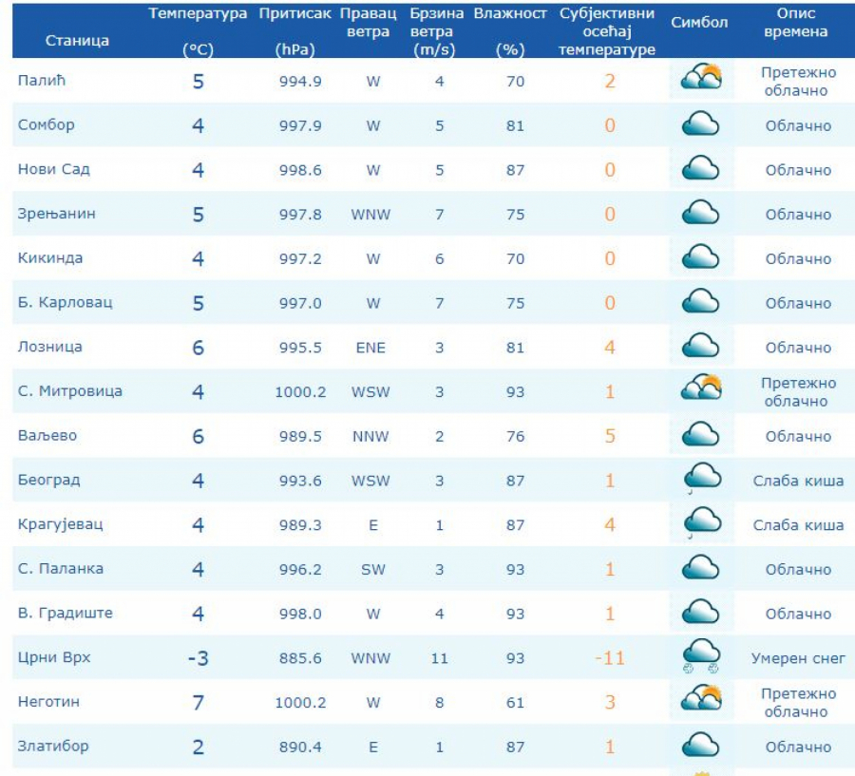Viewport: 855px width, 776px height.
Task: Click the cloud icon in the Златибор row
Action: coord(701,746)
